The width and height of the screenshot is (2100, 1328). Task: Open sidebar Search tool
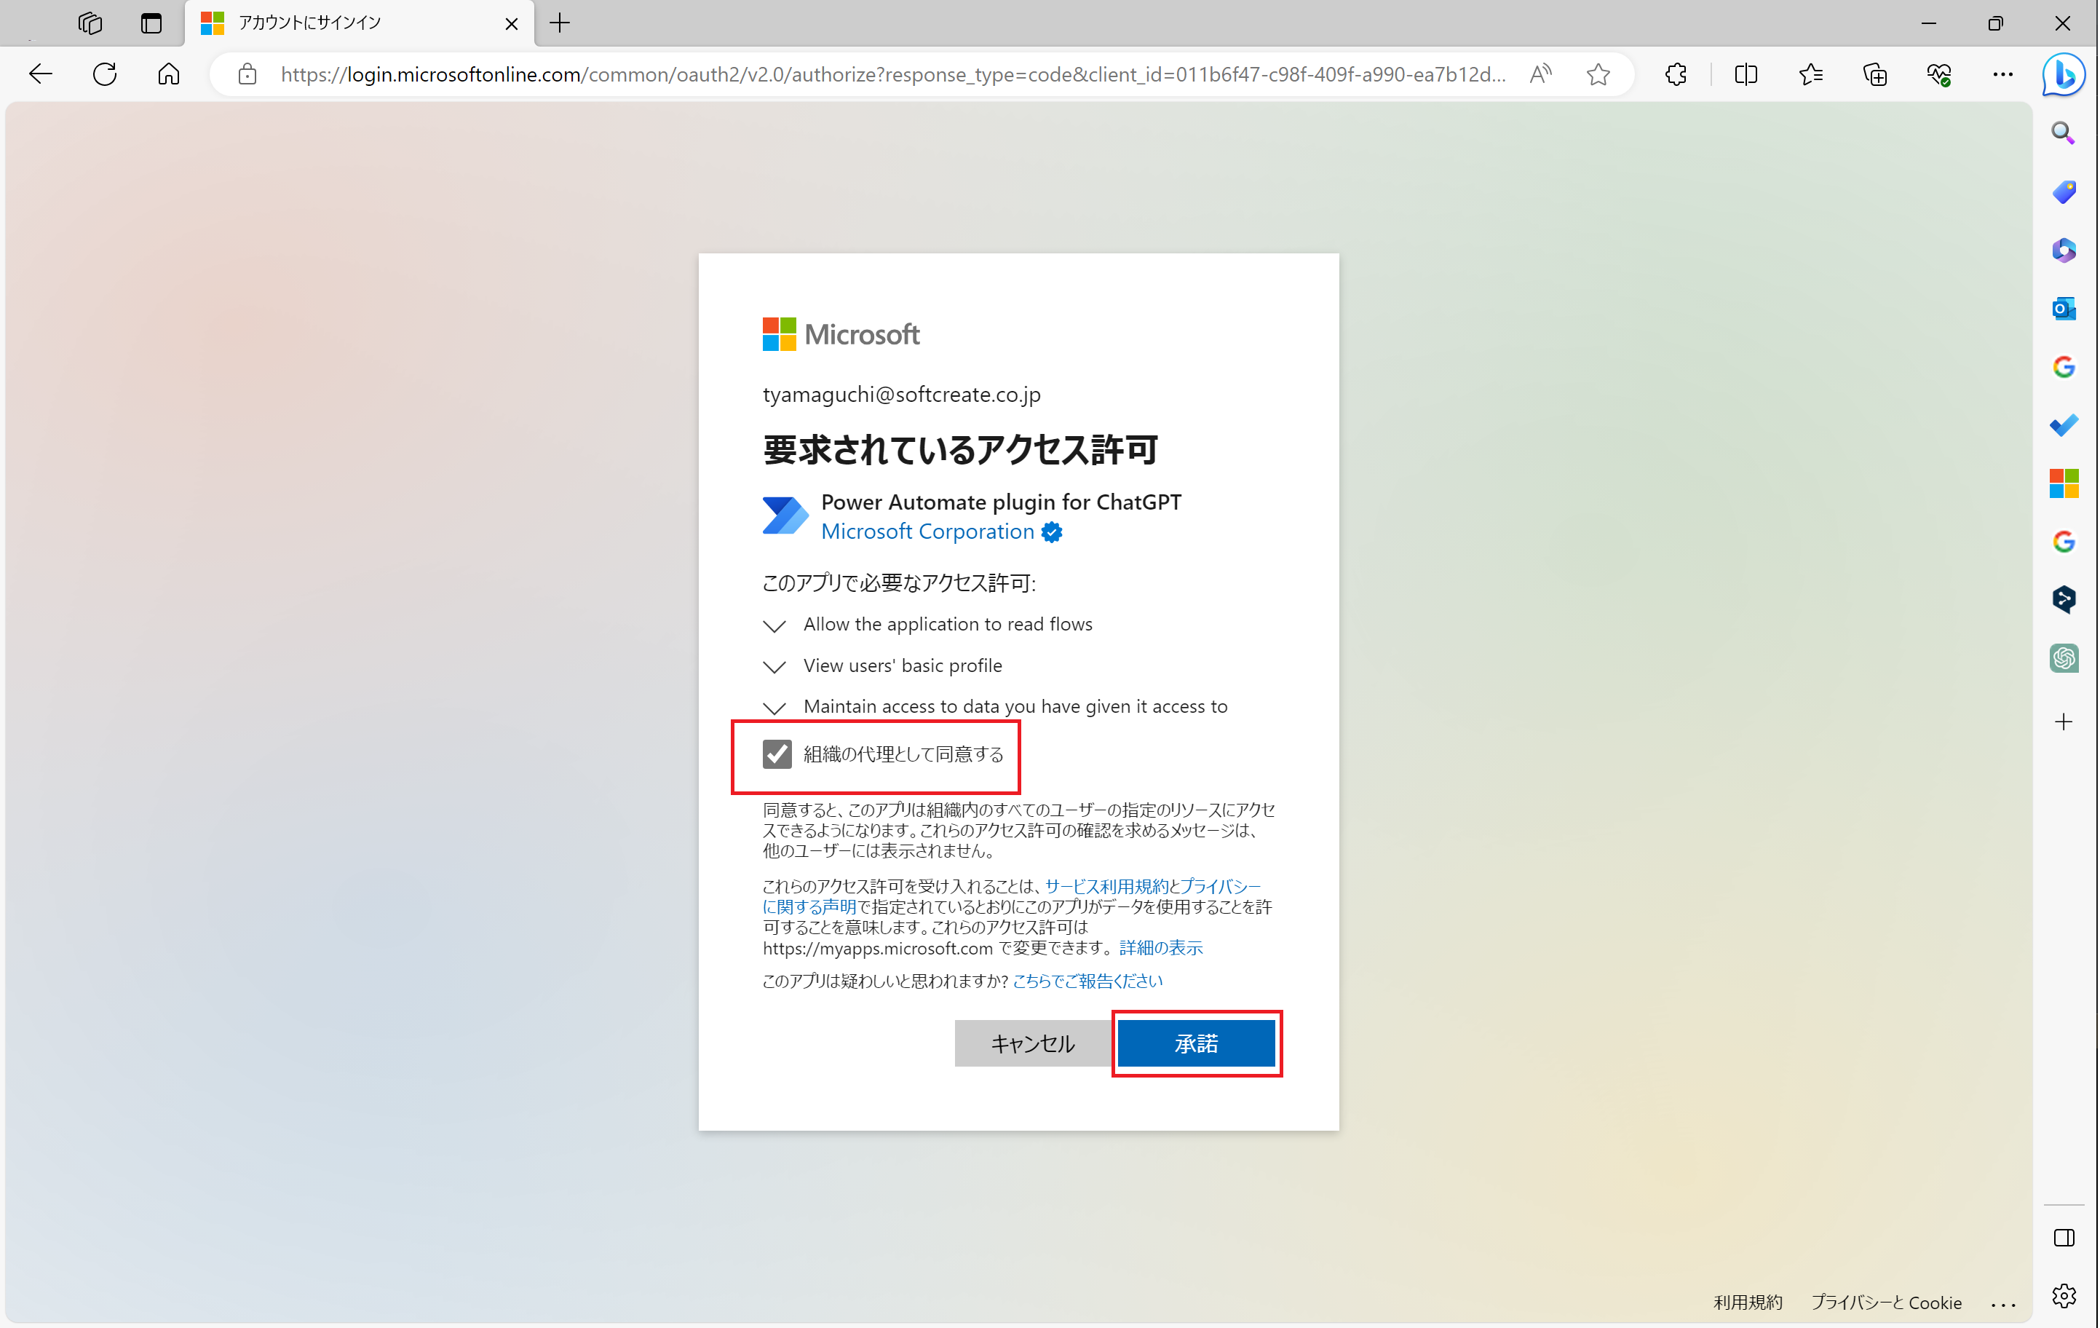[2064, 133]
